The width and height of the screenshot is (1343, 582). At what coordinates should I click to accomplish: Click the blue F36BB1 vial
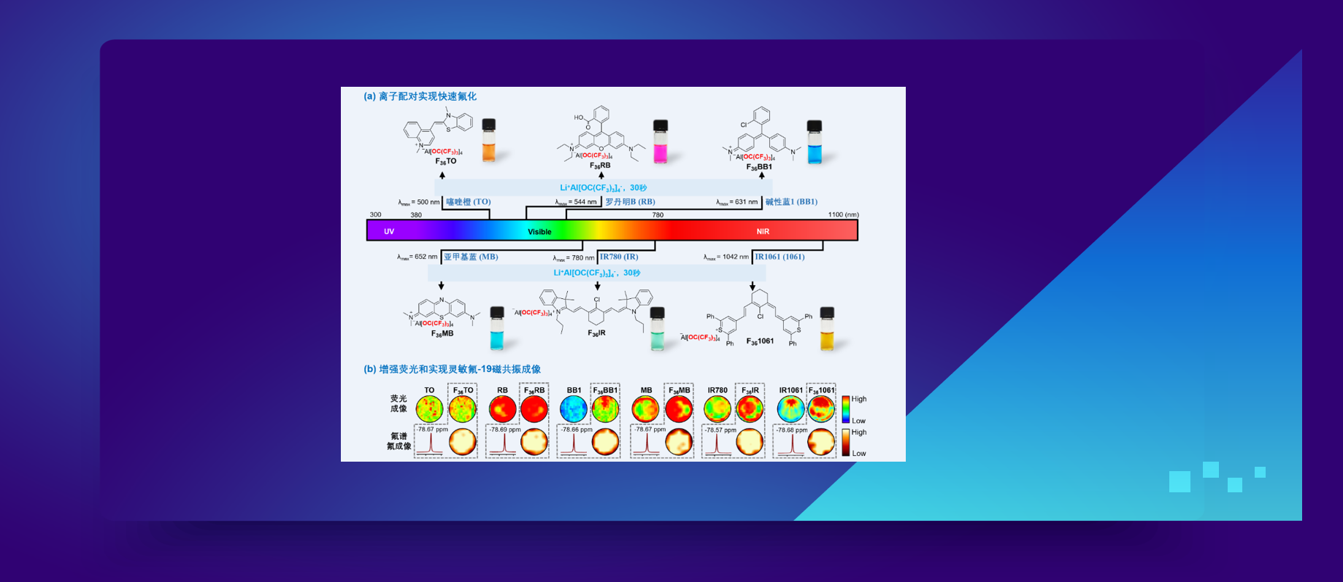tap(814, 143)
